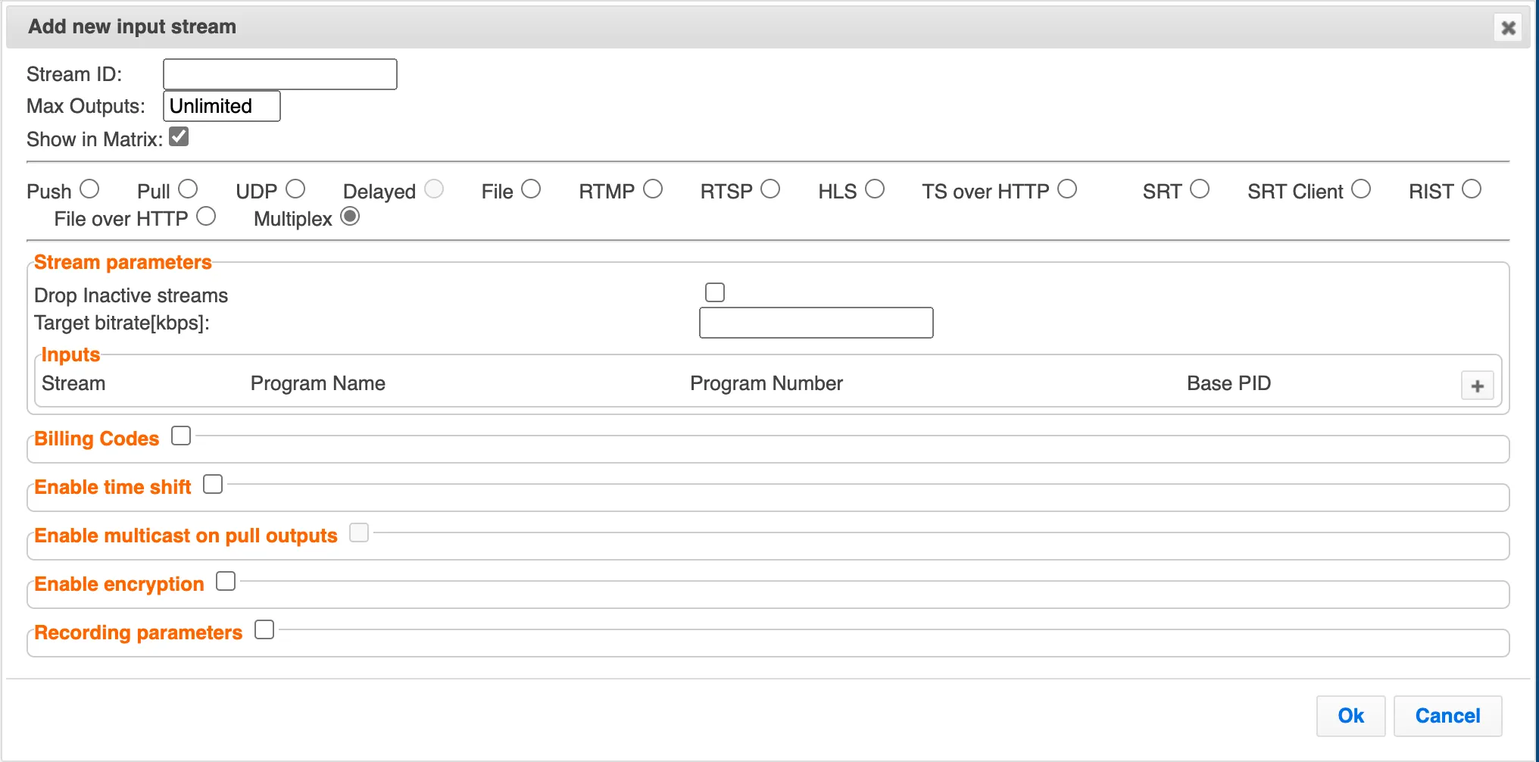Check the Enable encryption checkbox
Viewport: 1539px width, 762px height.
(226, 581)
